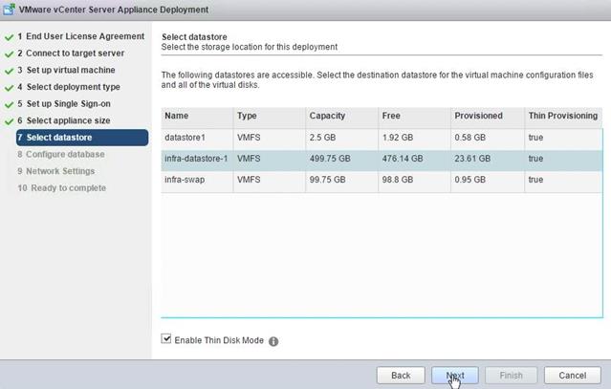This screenshot has height=389, width=611.
Task: Click the green checkmark next to Set up virtual machine
Action: (9, 71)
